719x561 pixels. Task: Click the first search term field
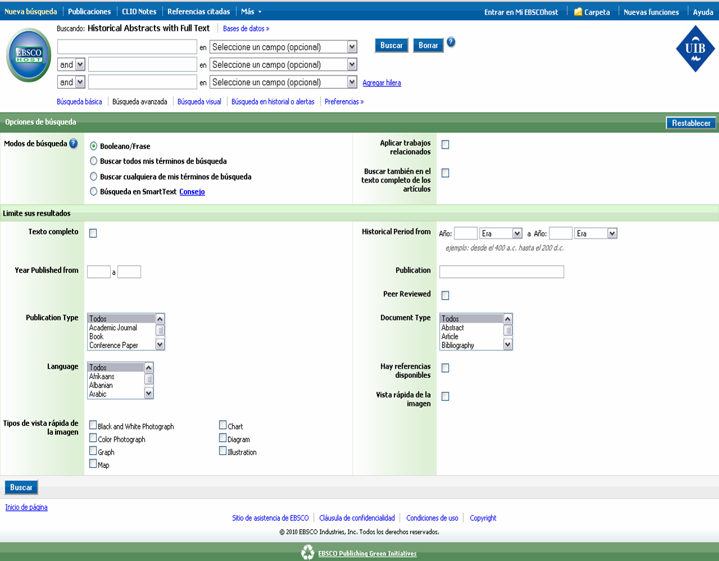pyautogui.click(x=127, y=47)
